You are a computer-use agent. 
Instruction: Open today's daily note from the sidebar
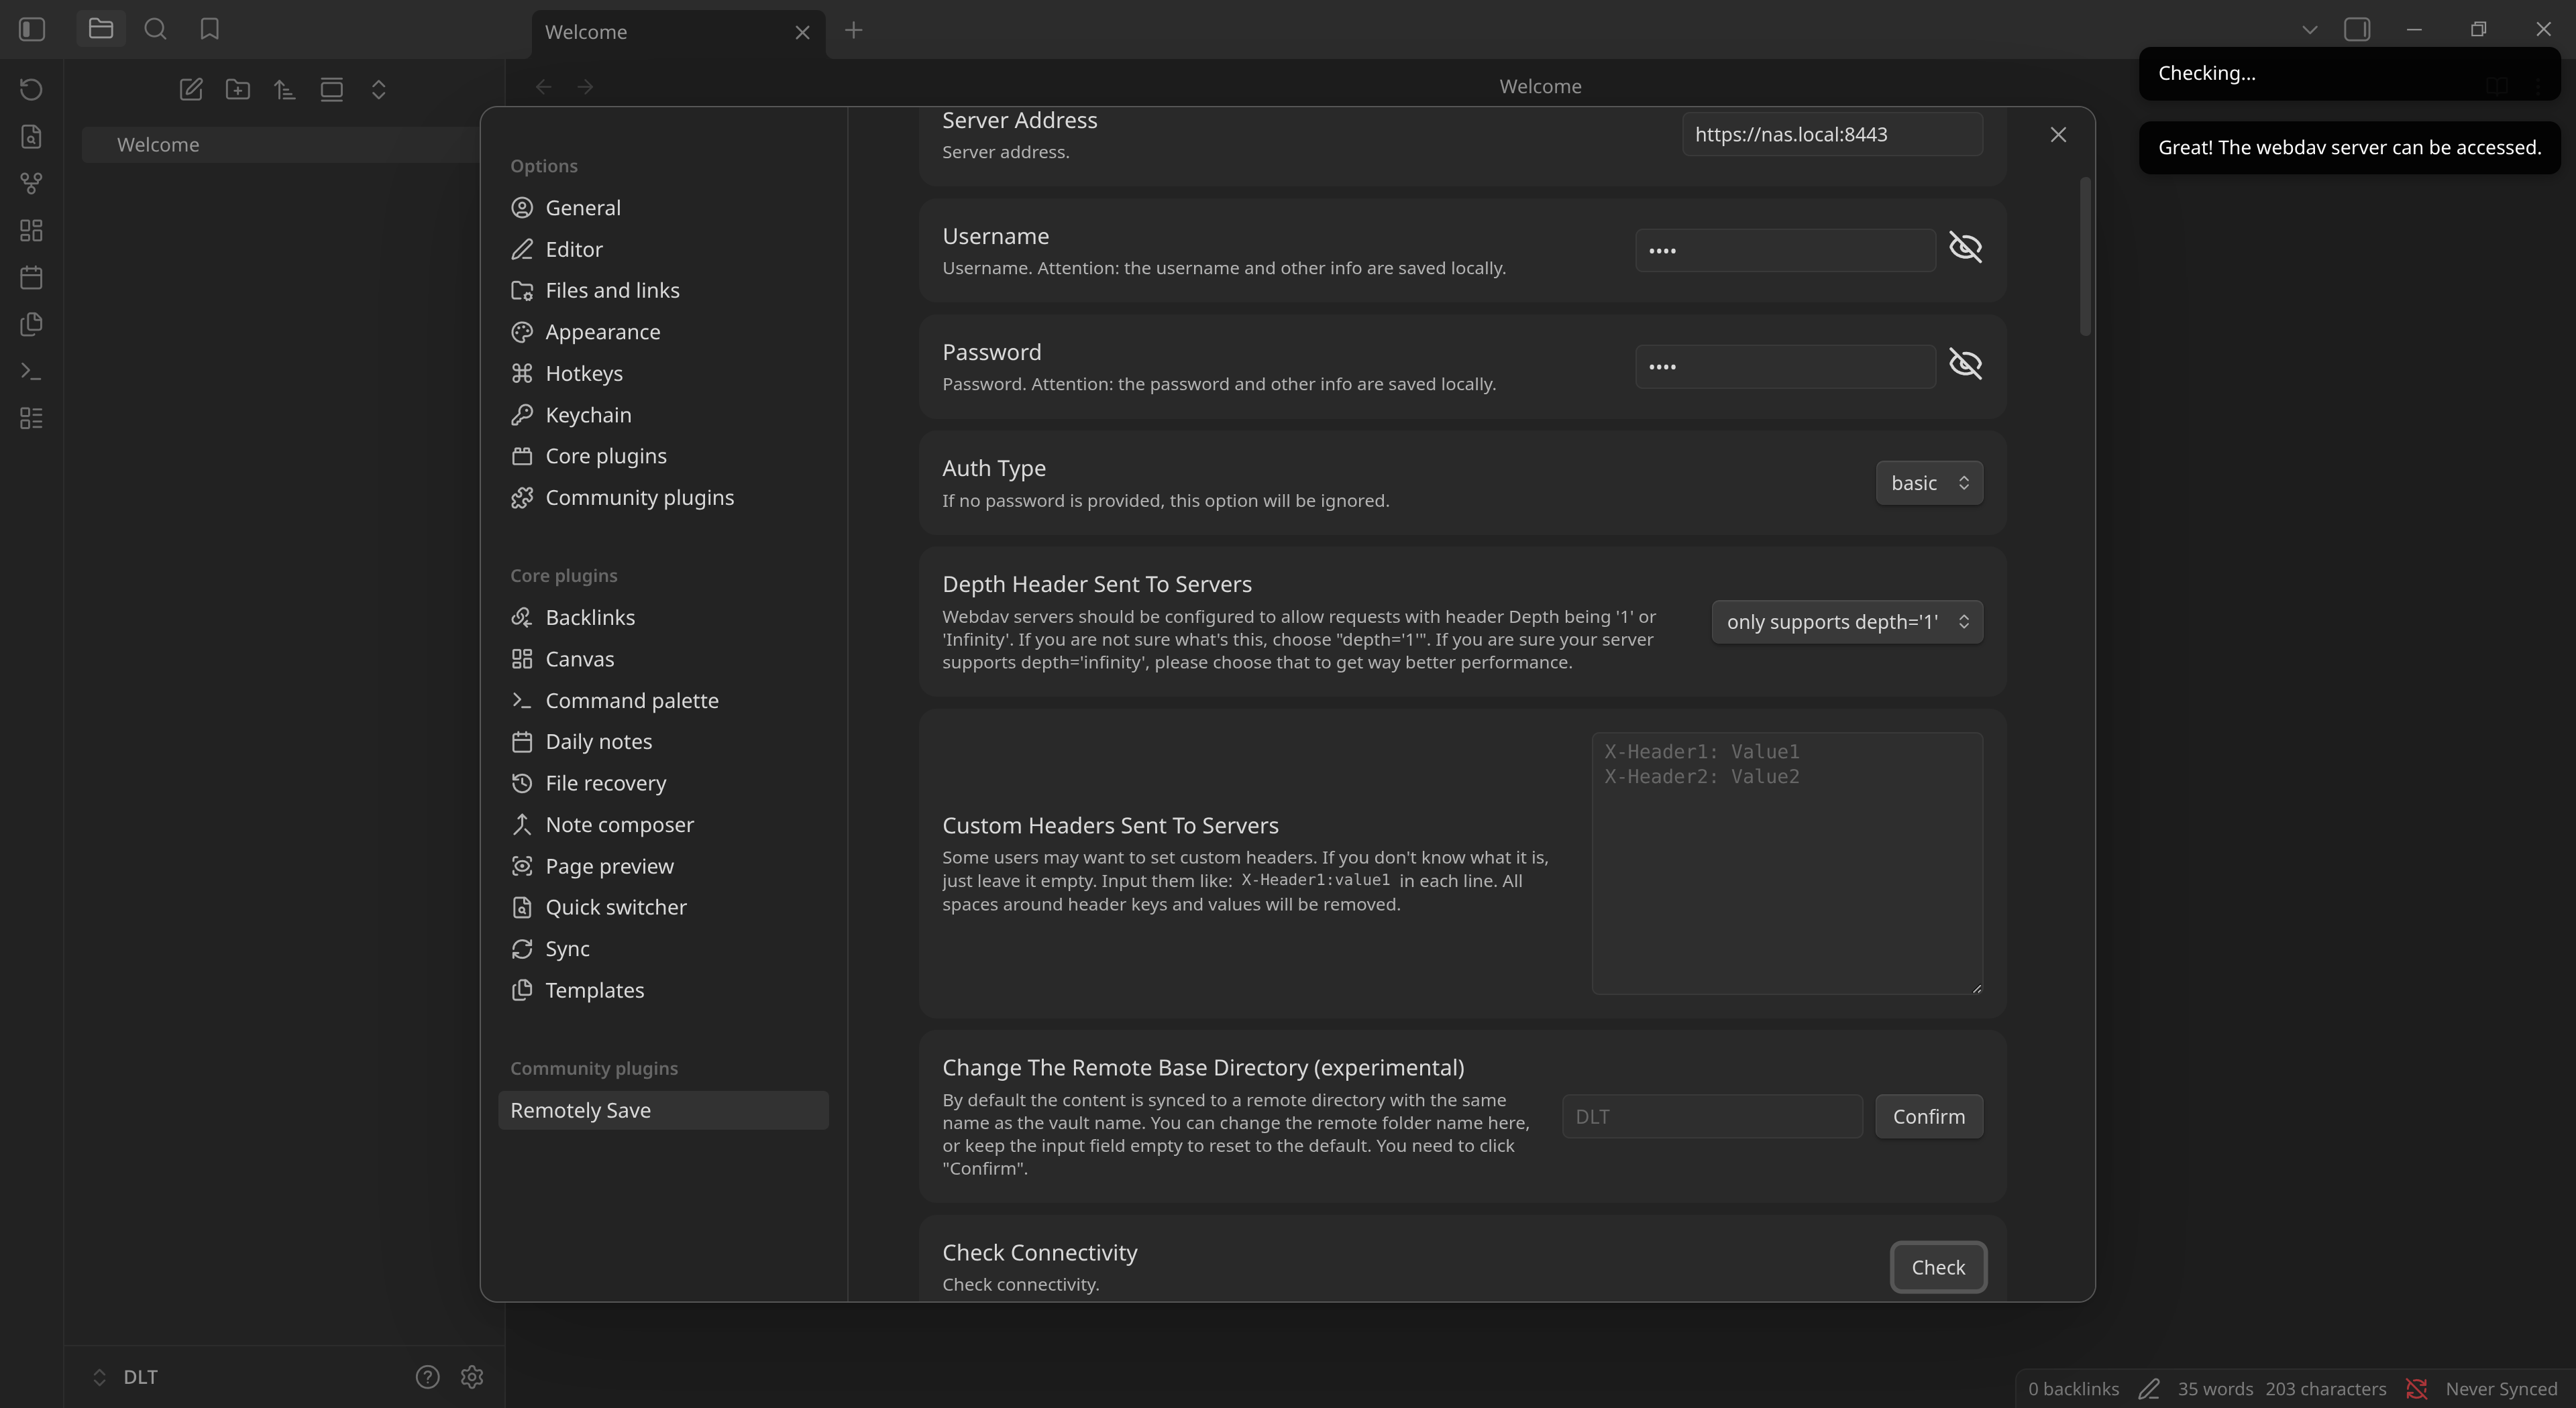coord(30,278)
